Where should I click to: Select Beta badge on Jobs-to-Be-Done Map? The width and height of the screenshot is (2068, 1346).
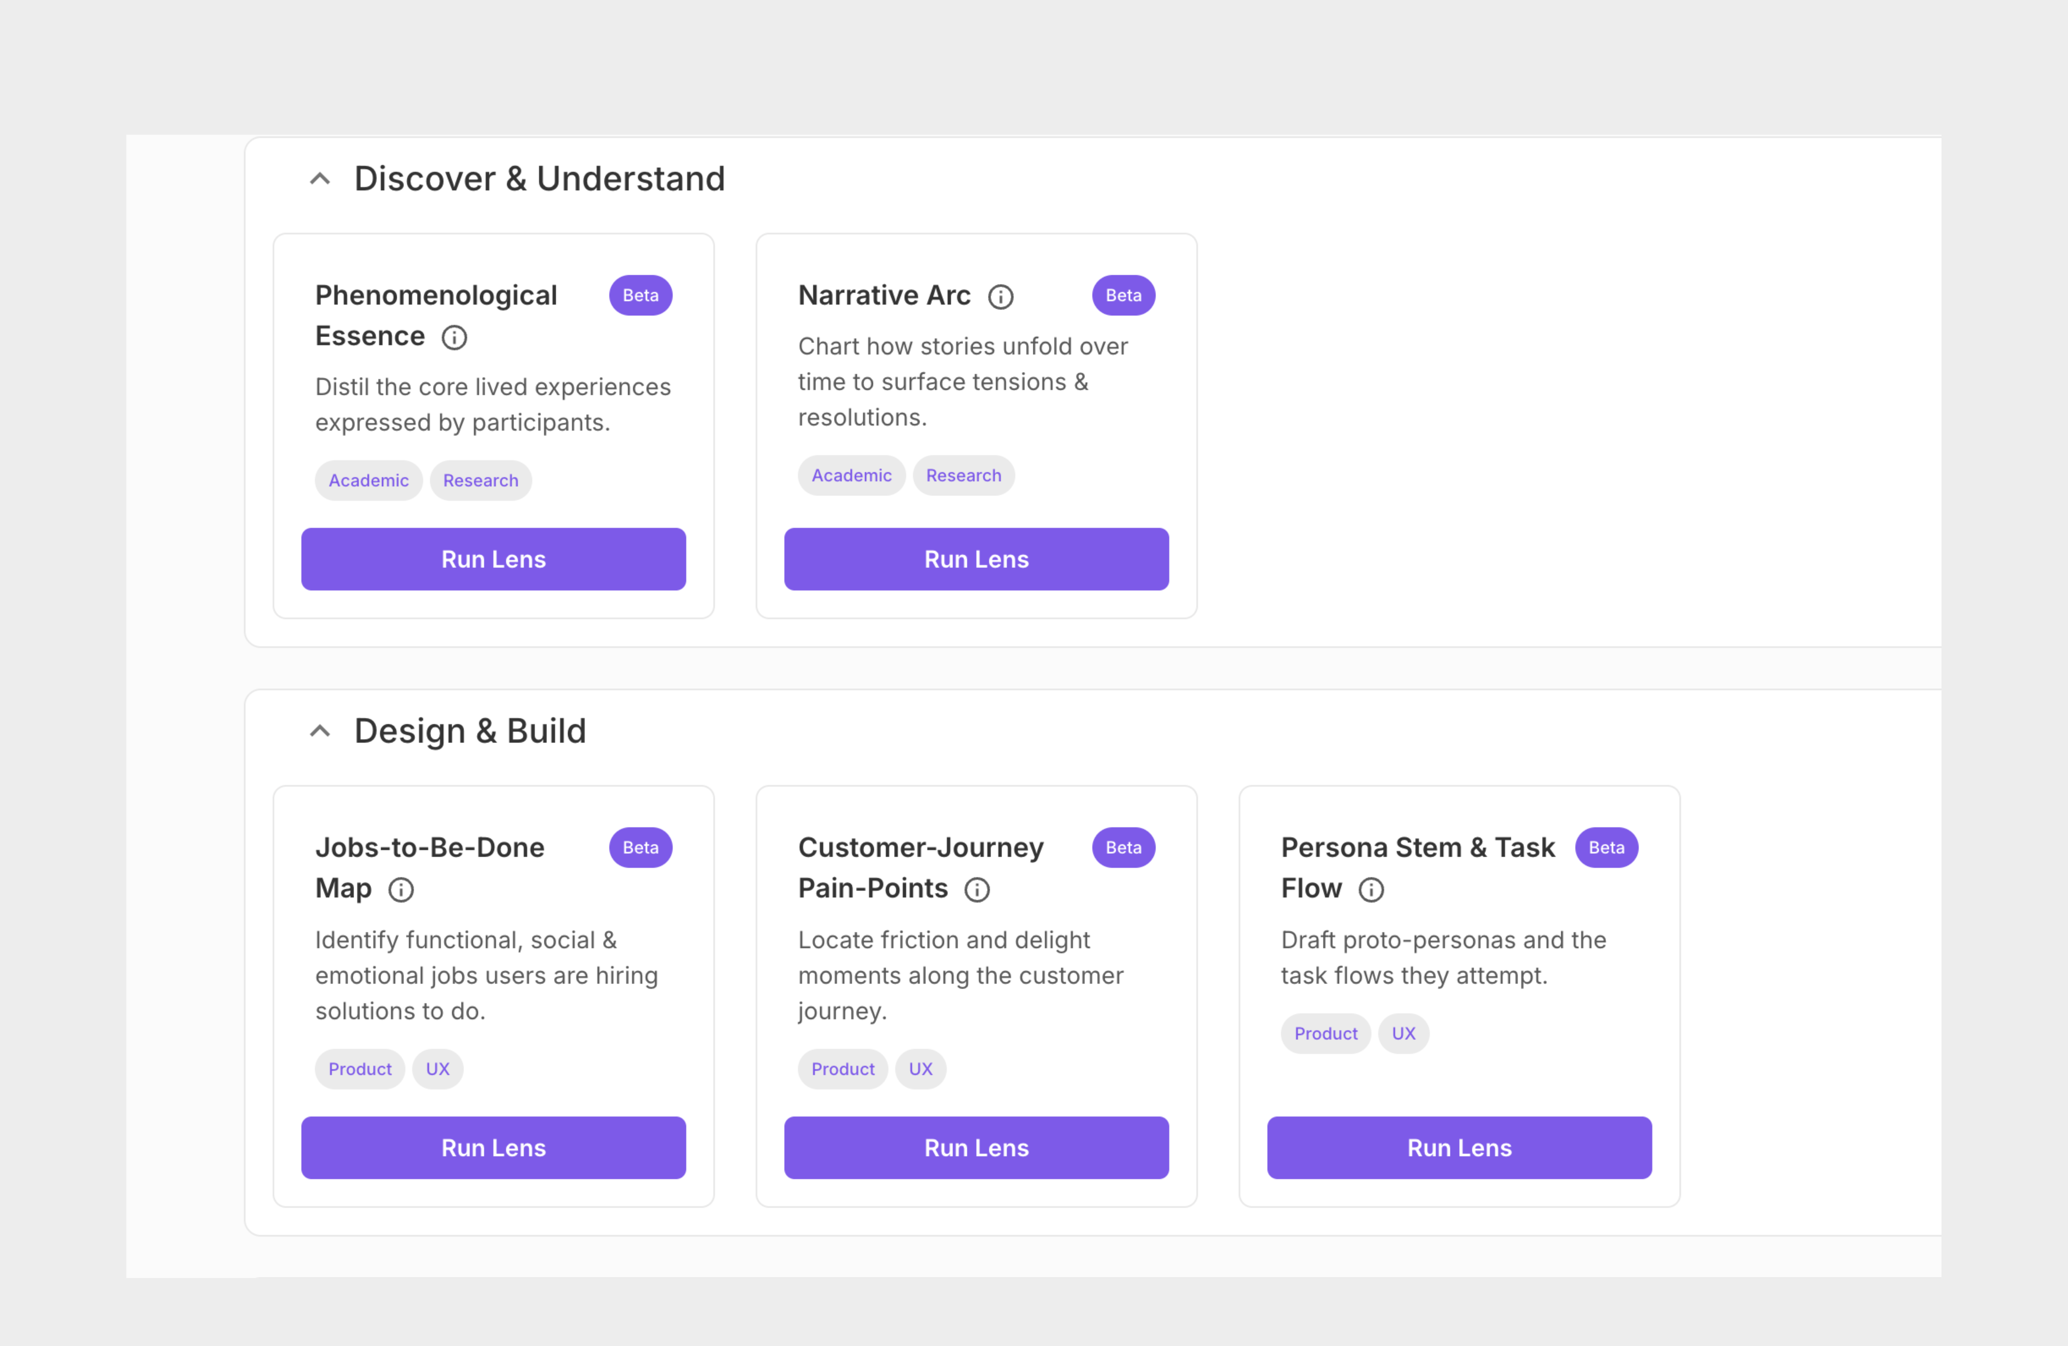[640, 848]
